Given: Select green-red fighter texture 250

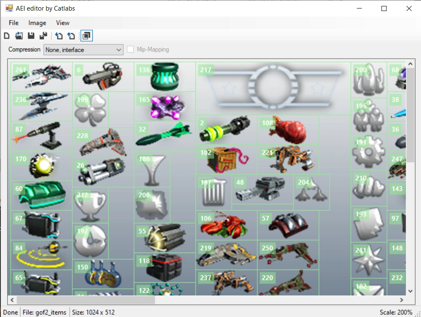Looking at the screenshot, I should (x=288, y=255).
